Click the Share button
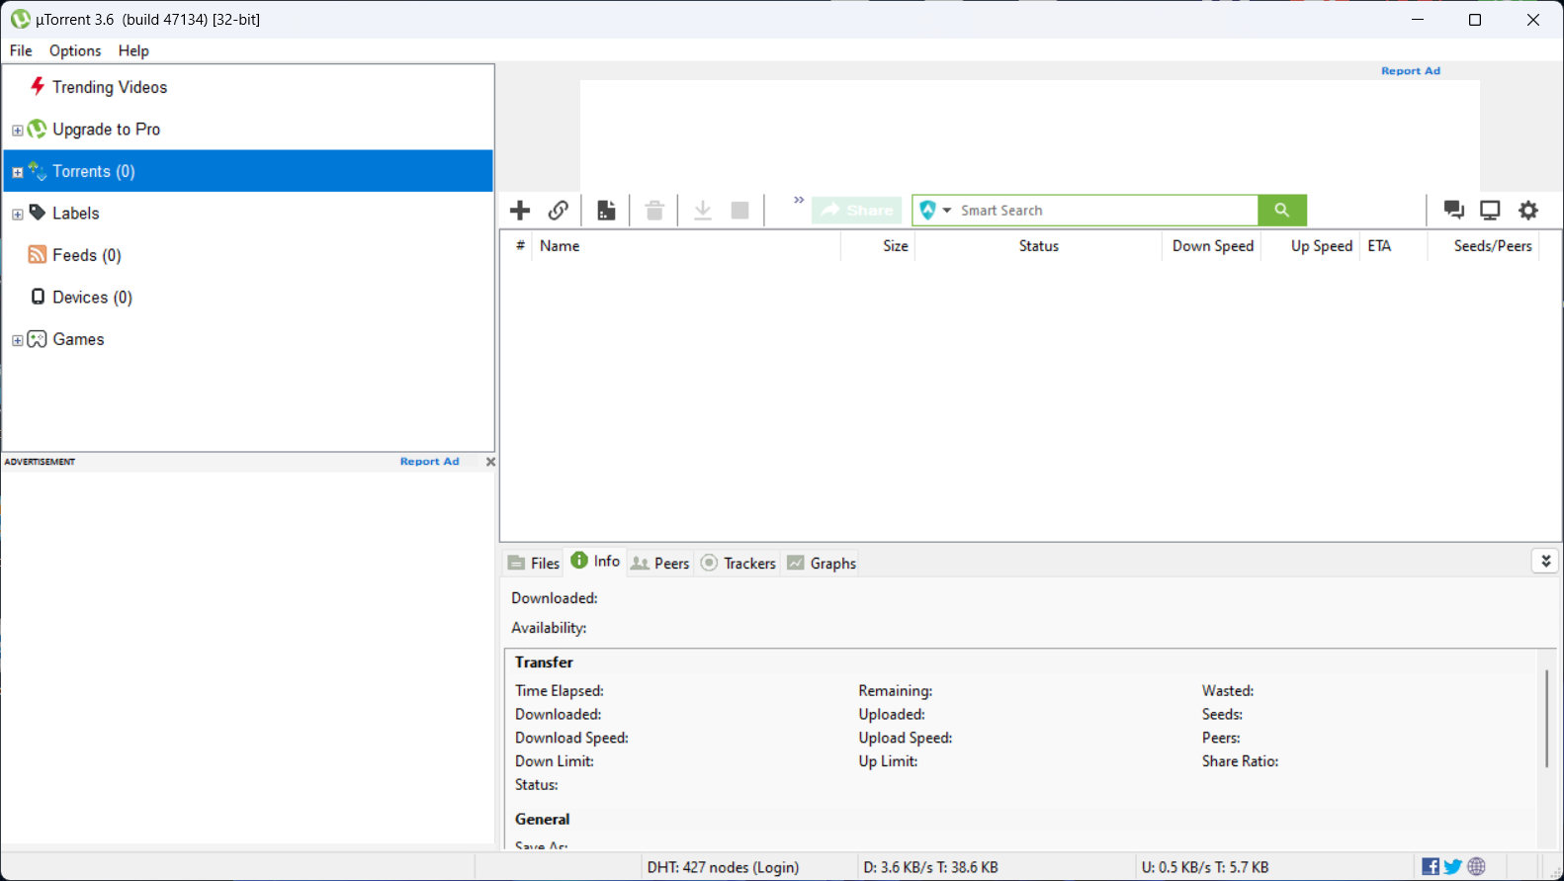 857,210
